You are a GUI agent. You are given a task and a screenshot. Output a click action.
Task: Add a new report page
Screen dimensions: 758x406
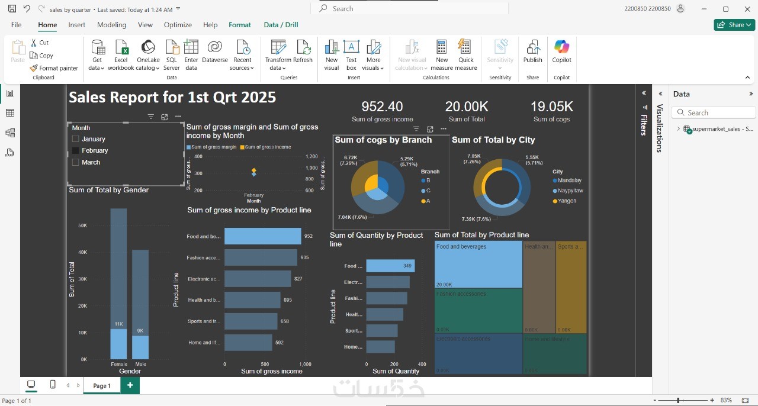[130, 385]
